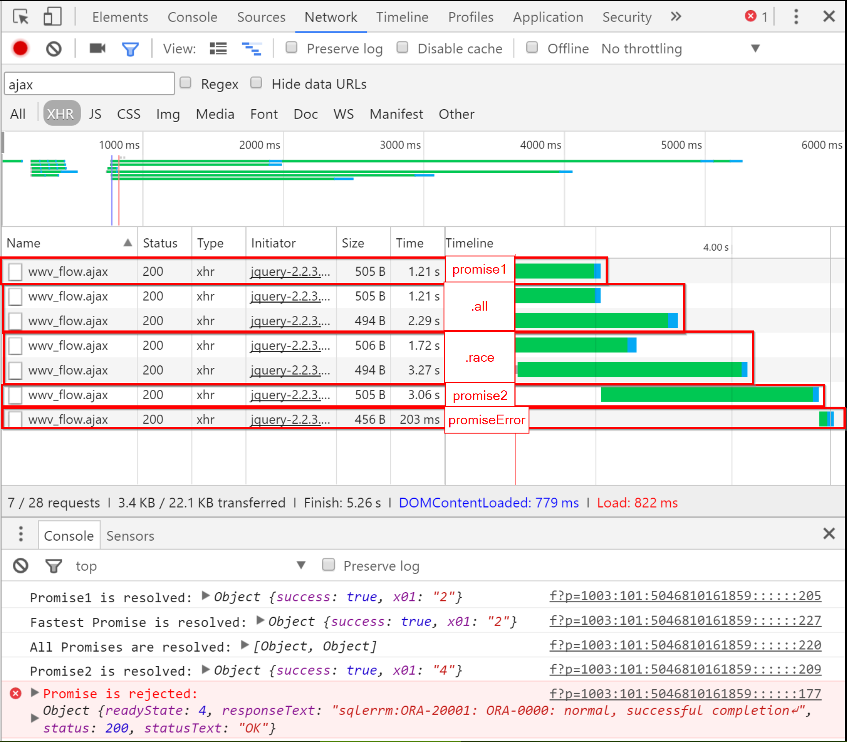847x742 pixels.
Task: Clear the console with the ban icon
Action: pyautogui.click(x=21, y=565)
